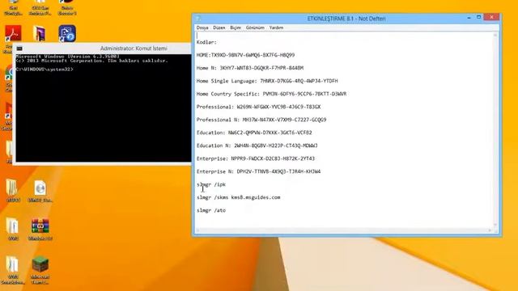
Task: Click the 'Home Country Specific:' key line
Action: point(271,94)
